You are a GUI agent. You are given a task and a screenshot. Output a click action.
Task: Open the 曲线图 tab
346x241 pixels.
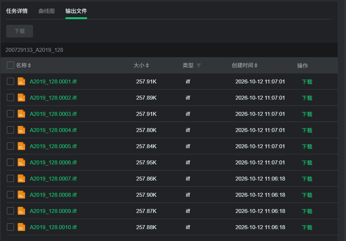tap(46, 11)
